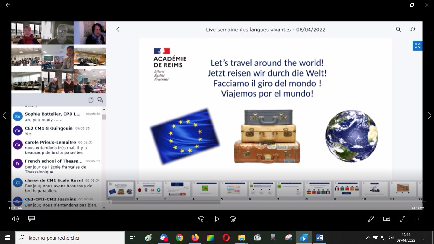Open the microphone recorder taskbar icon
This screenshot has height=244, width=434.
pos(273,238)
